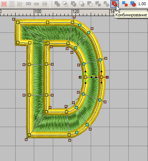The width and height of the screenshot is (148, 161).
Task: Click the first gray shape-combine icon
Action: click(x=57, y=4)
